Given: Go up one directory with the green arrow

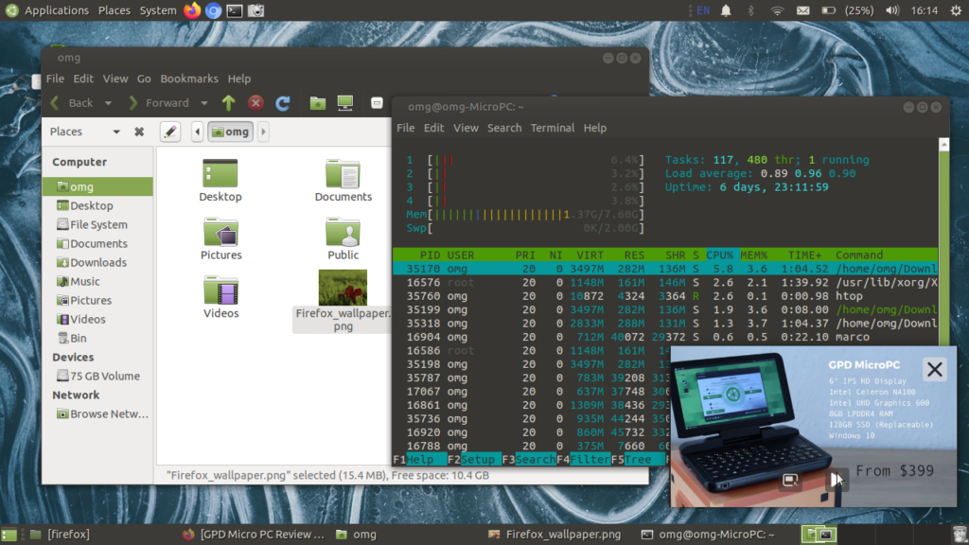Looking at the screenshot, I should [x=228, y=102].
